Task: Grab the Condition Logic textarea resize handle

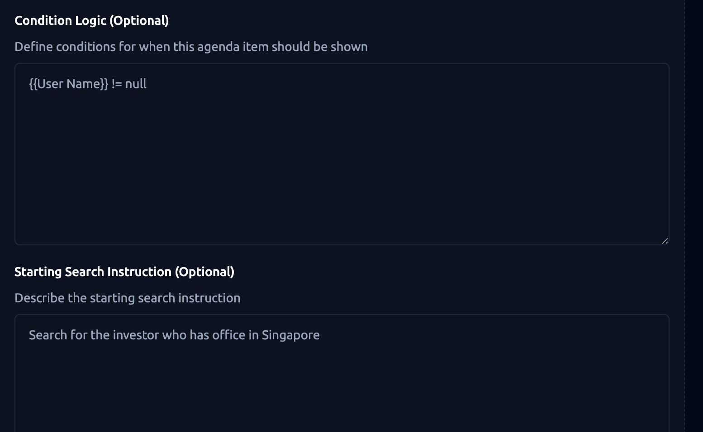Action: tap(665, 241)
